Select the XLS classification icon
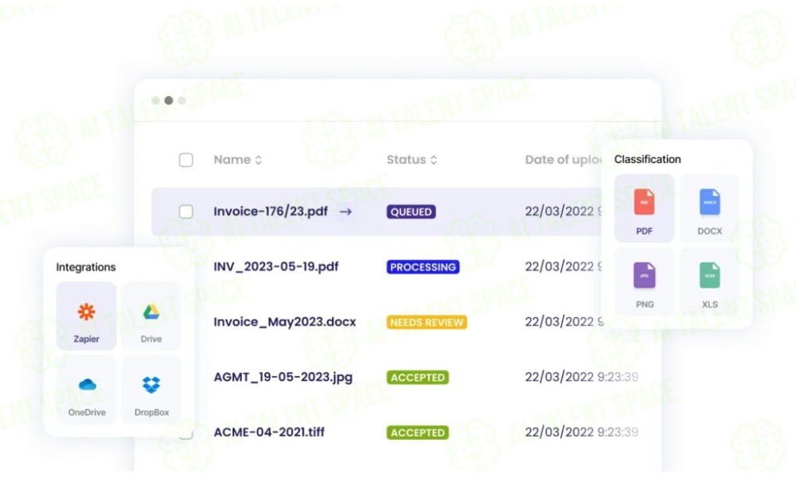796x477 pixels. 709,281
